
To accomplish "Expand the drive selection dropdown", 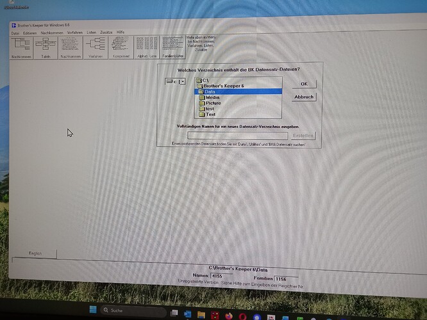I will 183,81.
